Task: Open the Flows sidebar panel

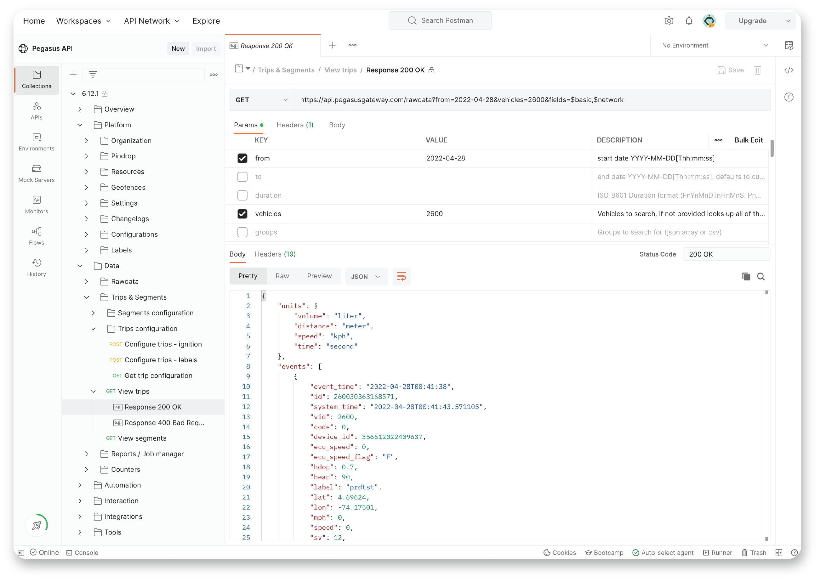Action: pyautogui.click(x=37, y=236)
